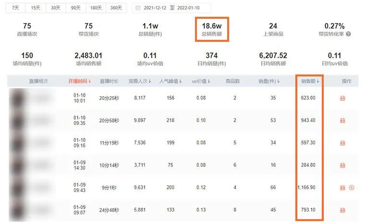Click the 7,536 viewer count cell
This screenshot has width=366, height=223.
click(x=140, y=143)
